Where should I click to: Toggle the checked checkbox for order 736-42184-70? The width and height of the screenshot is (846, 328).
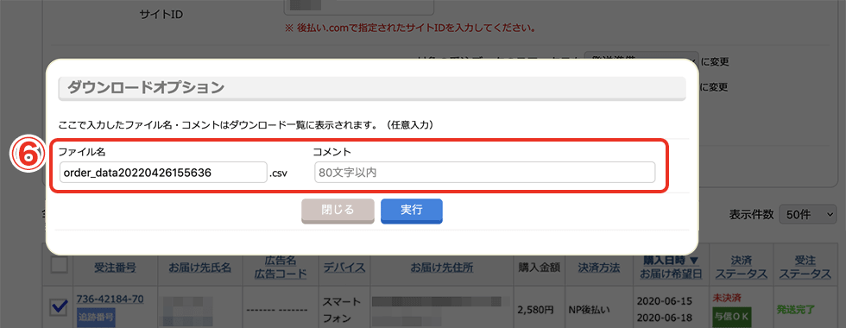59,307
